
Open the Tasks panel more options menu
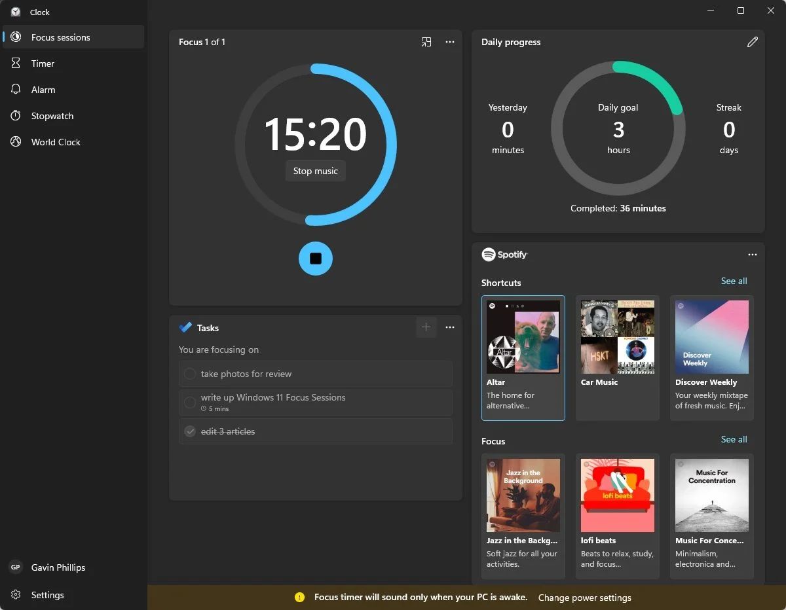coord(450,327)
